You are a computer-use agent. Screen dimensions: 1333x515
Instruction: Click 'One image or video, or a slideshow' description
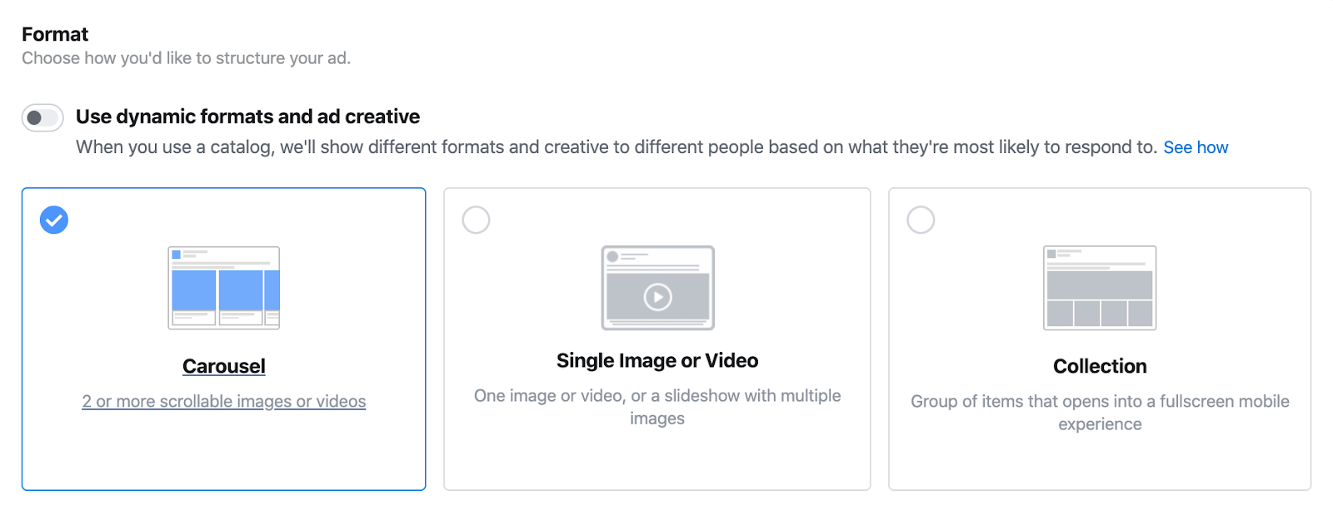[x=657, y=407]
